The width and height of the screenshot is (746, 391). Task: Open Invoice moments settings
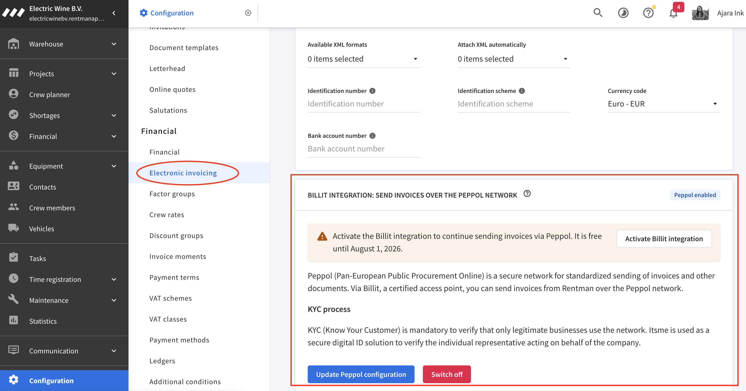178,256
